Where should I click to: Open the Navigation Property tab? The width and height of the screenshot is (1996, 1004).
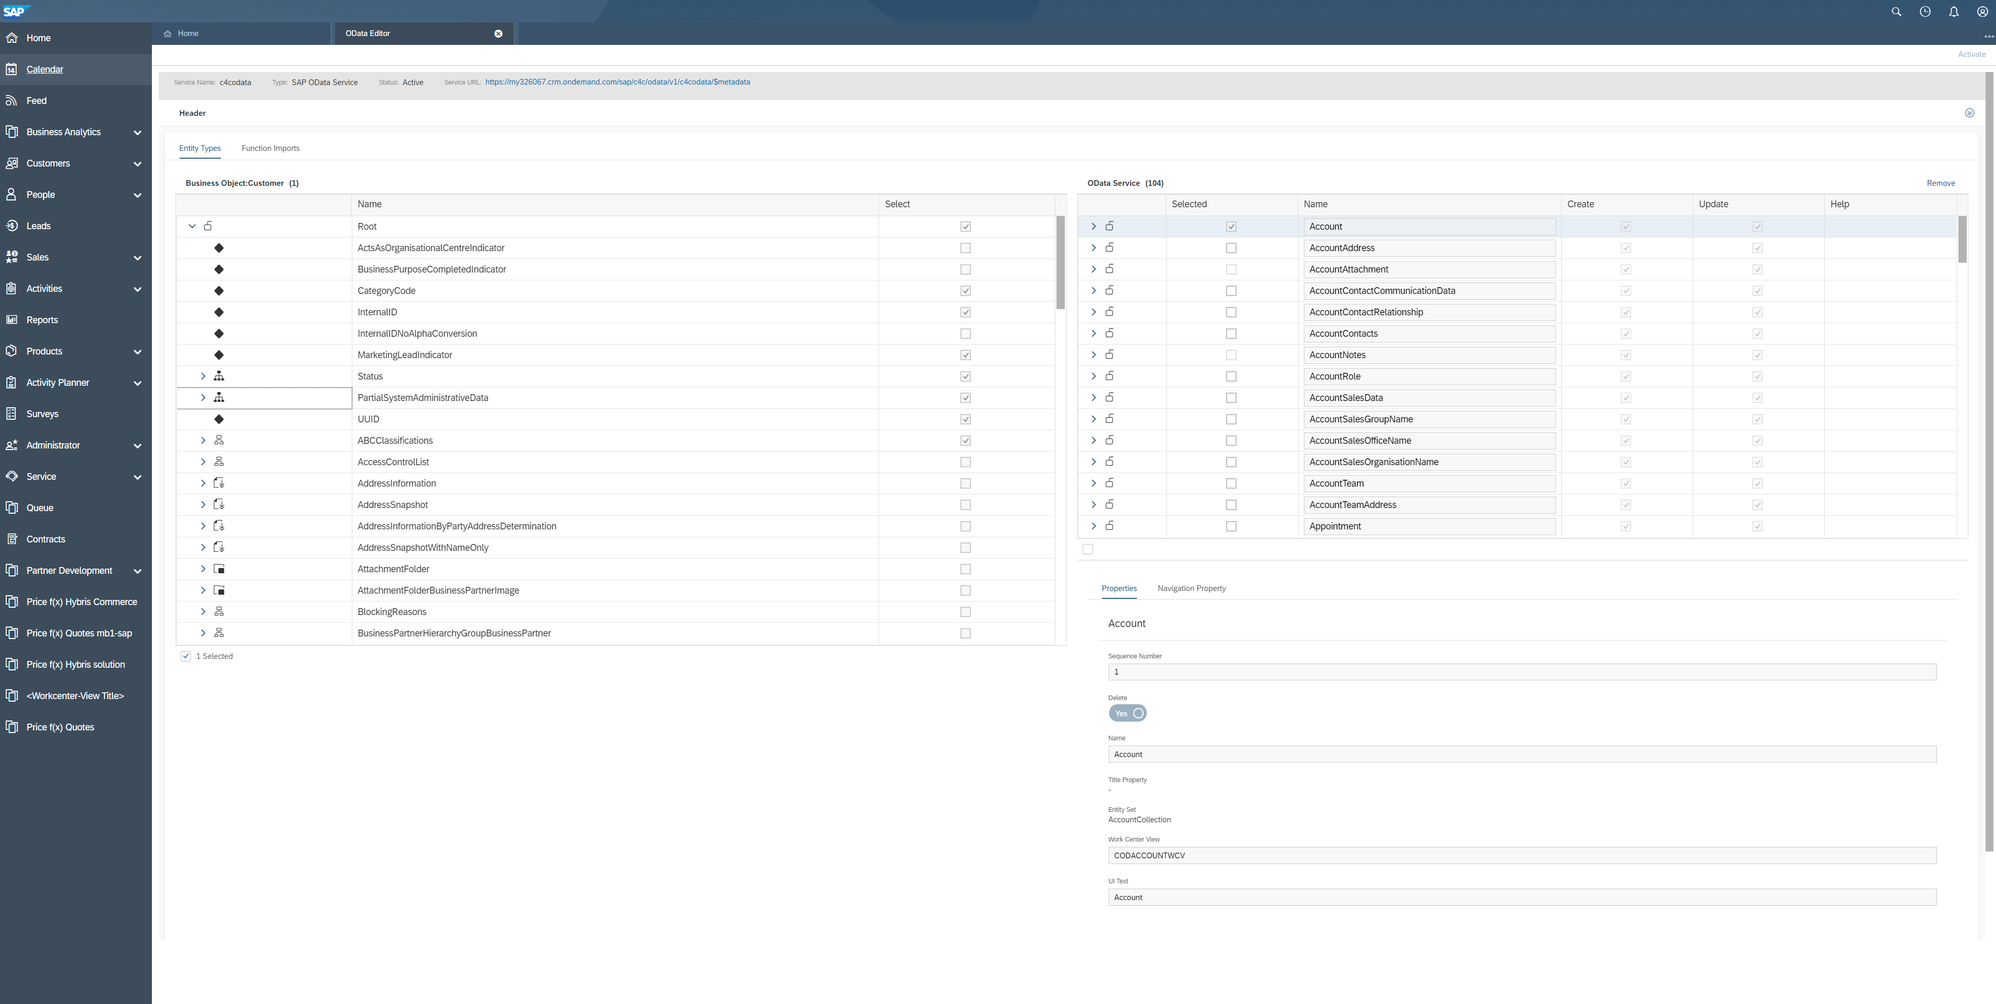[1191, 588]
